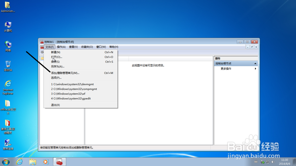Open Windows Explorer from the taskbar
This screenshot has height=166, width=296.
(33, 162)
